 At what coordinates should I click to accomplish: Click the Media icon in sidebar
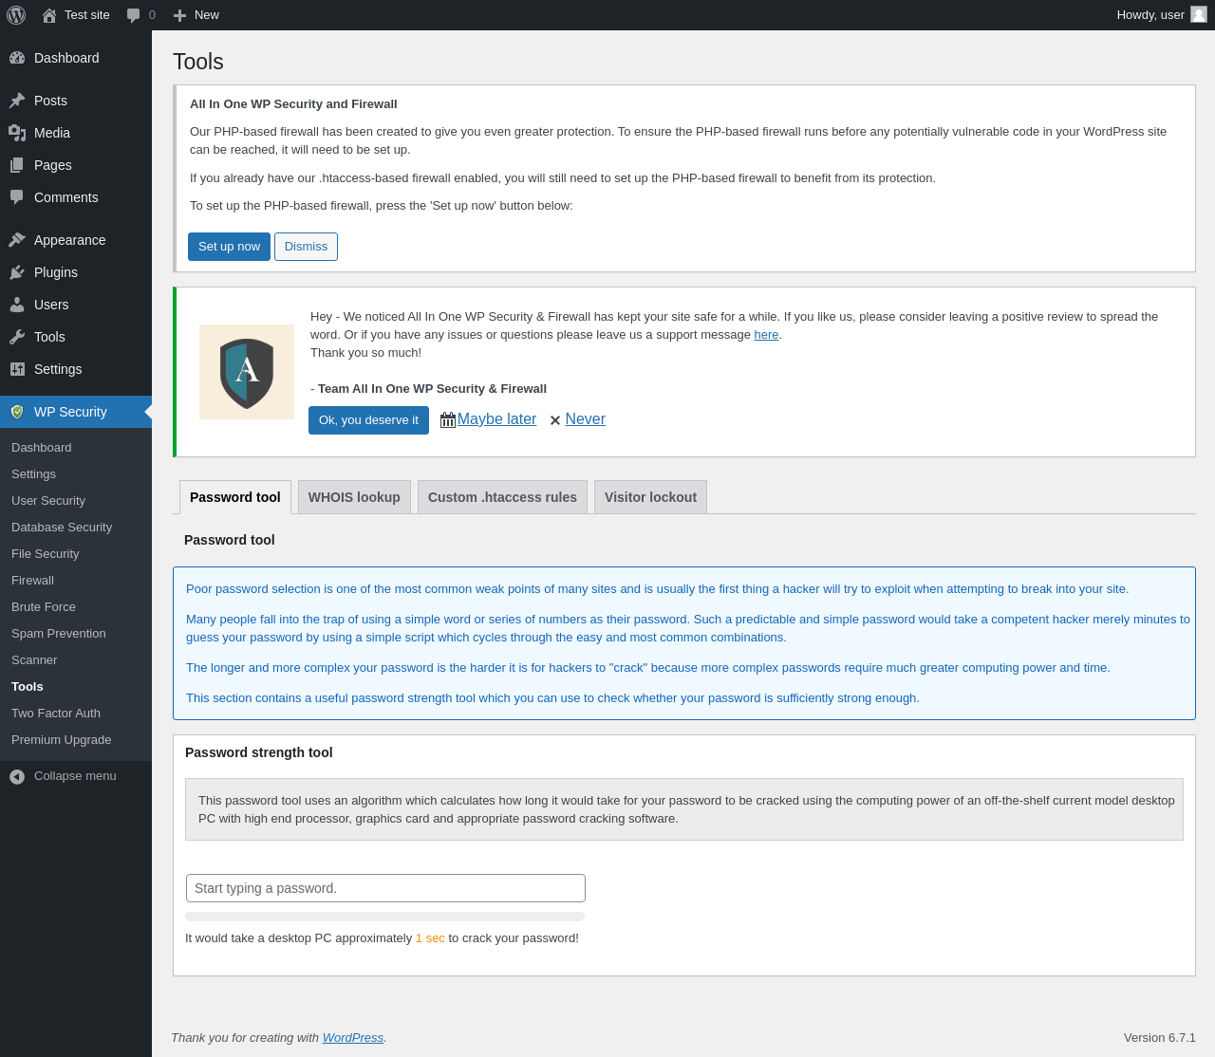(17, 133)
